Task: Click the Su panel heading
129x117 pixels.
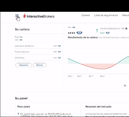Action: pyautogui.click(x=21, y=98)
